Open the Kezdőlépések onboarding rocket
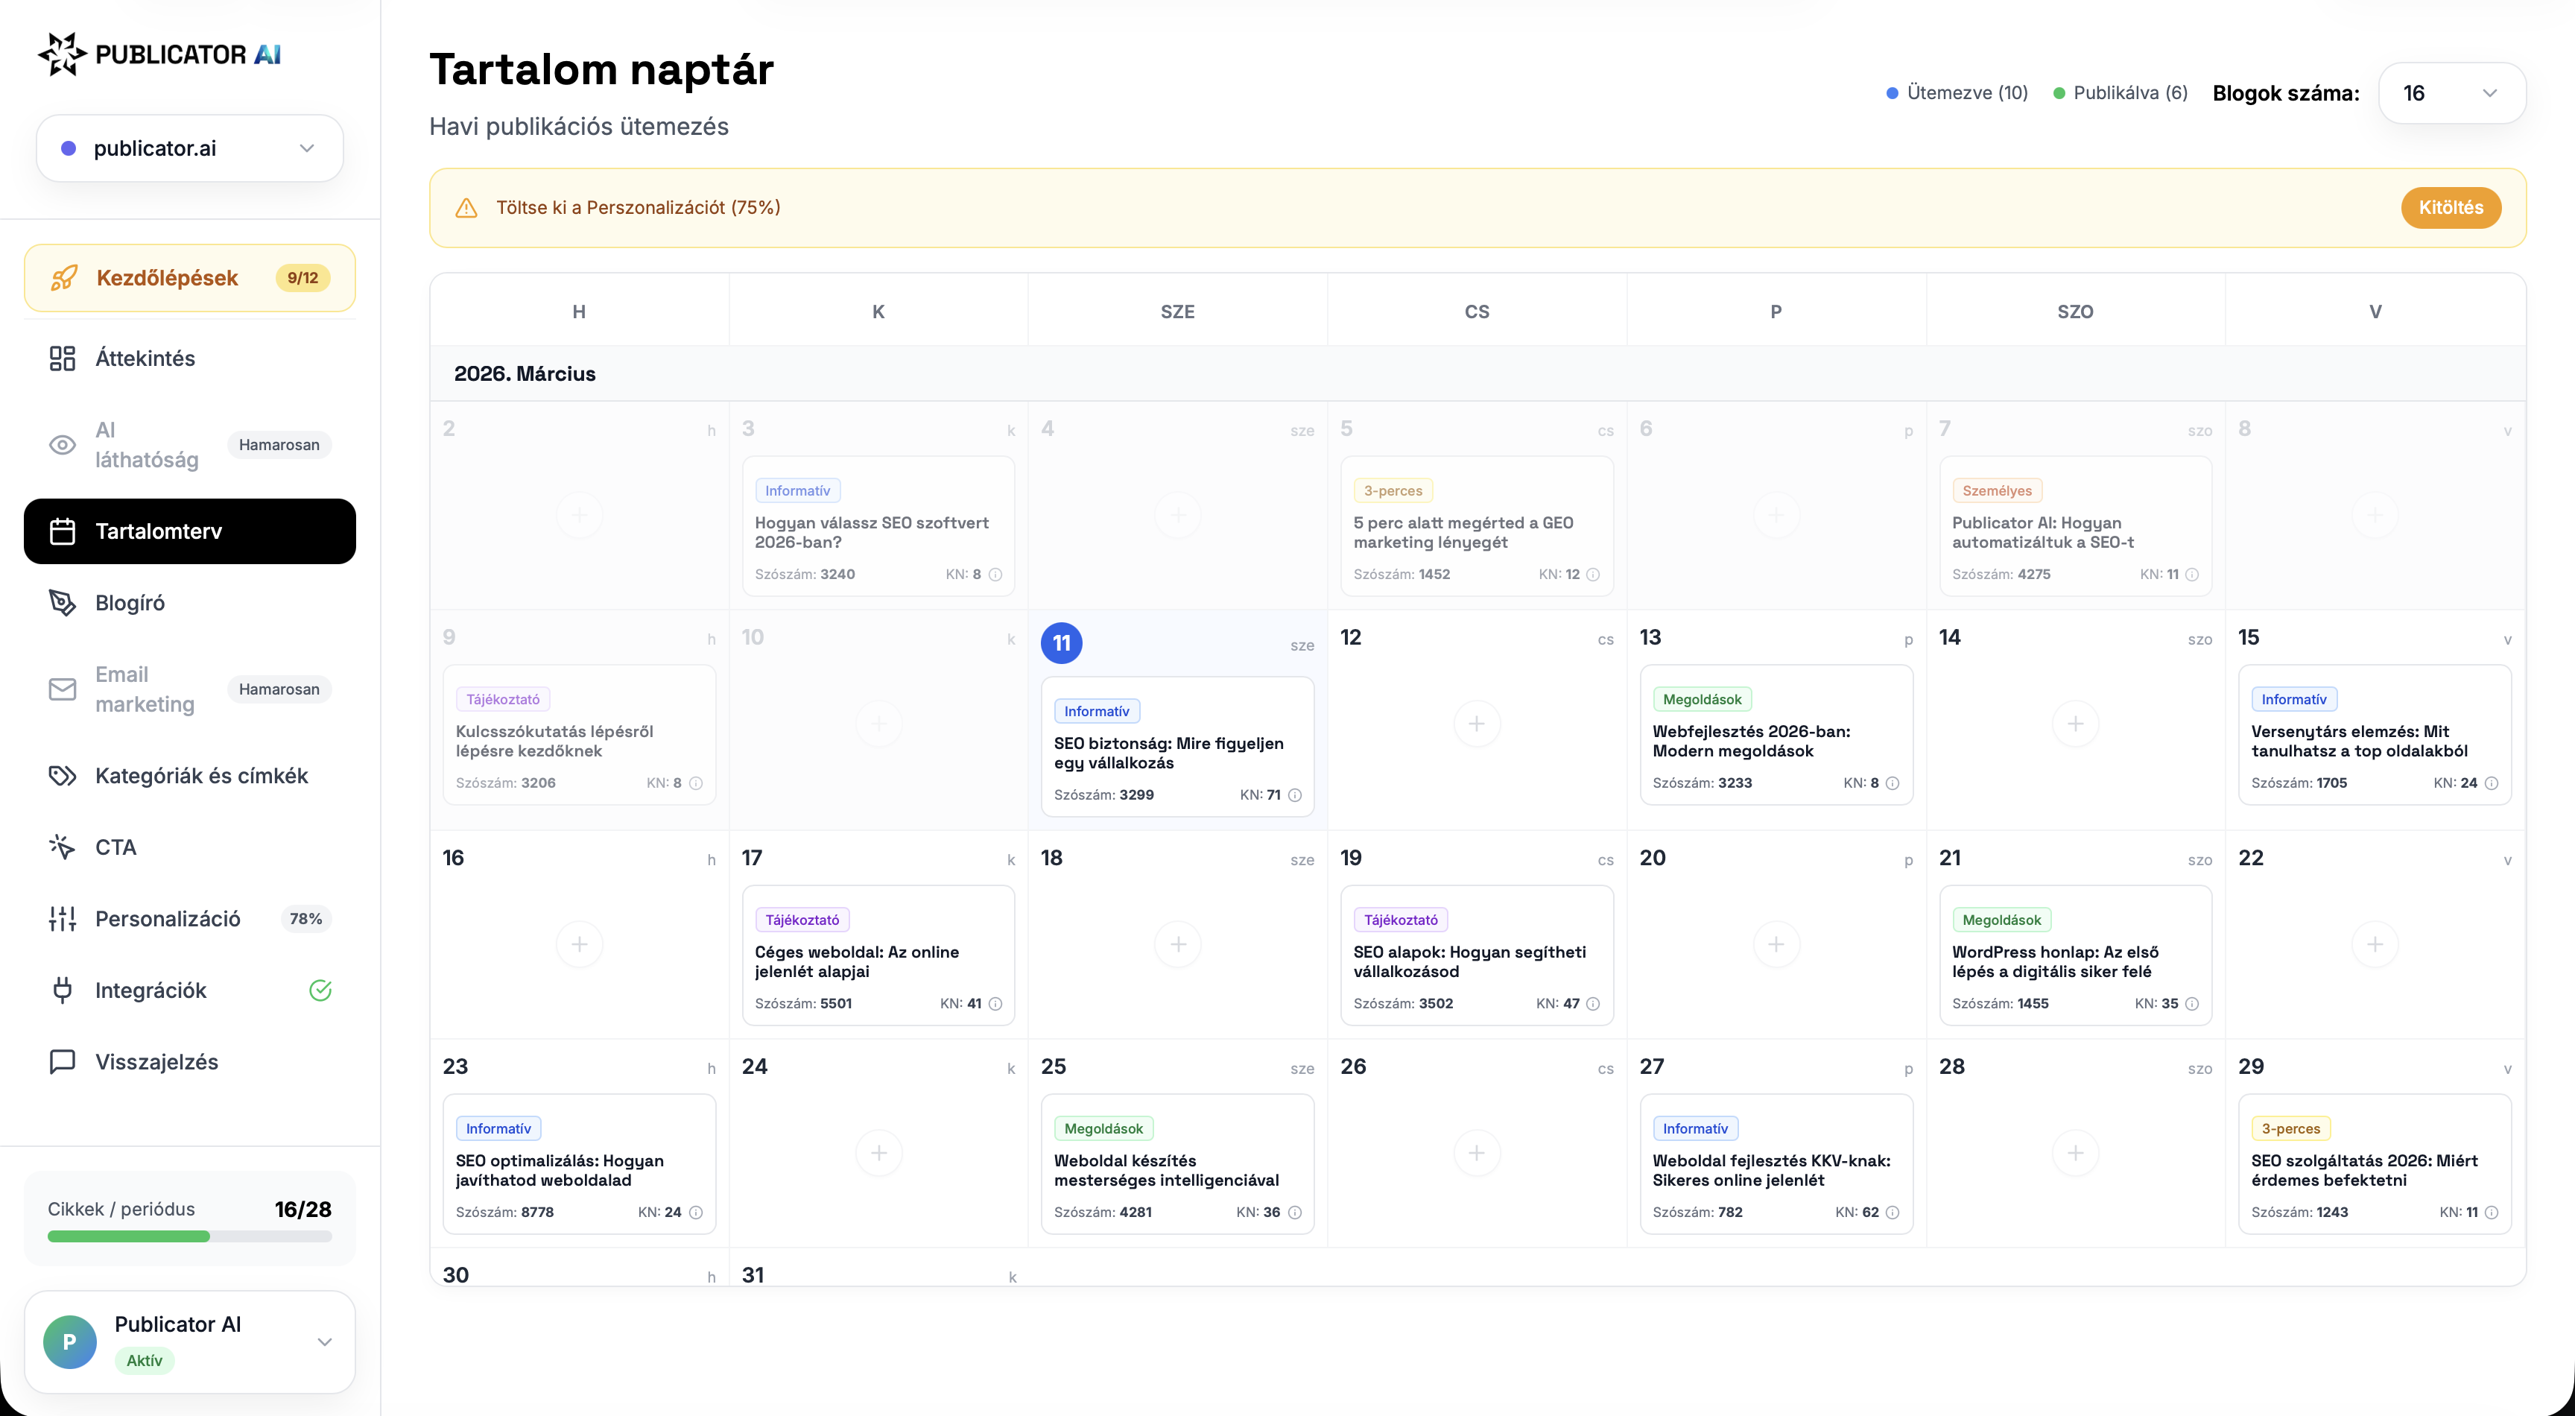2575x1416 pixels. (165, 277)
